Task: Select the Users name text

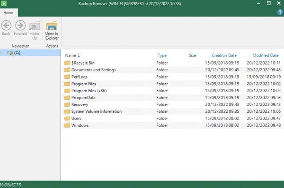Action: click(76, 119)
